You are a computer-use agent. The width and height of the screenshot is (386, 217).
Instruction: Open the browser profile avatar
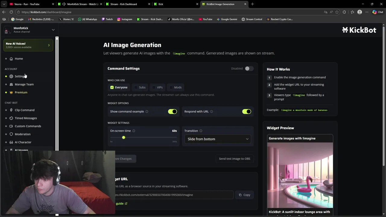[359, 12]
